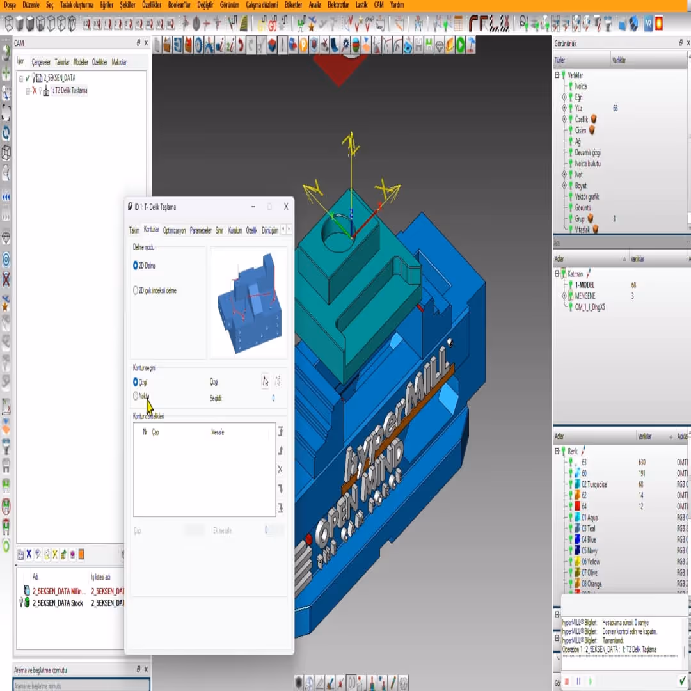The image size is (691, 691).
Task: Click the blue concentric circle icon in left sidebar
Action: tap(6, 260)
